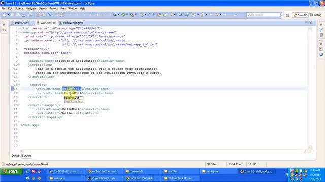
Task: Open the Search menu
Action: pyautogui.click(x=43, y=8)
